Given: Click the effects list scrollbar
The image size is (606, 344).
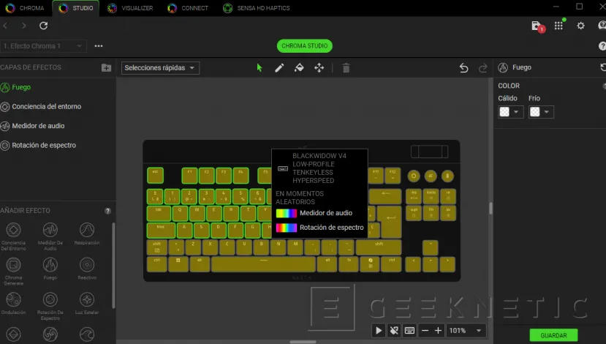Looking at the screenshot, I should (x=113, y=266).
